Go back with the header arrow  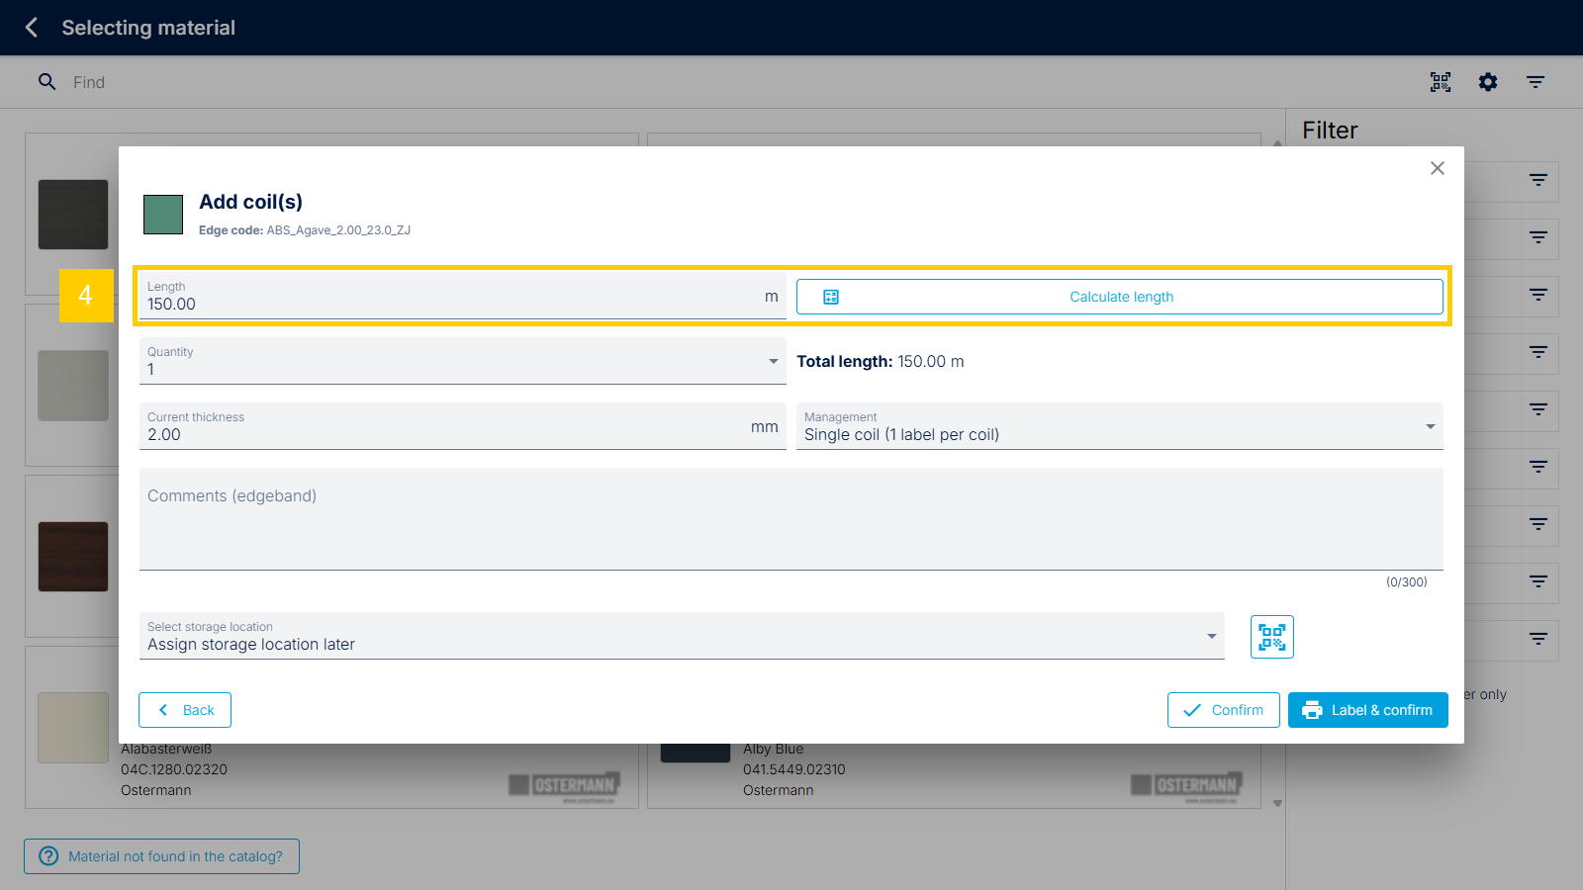click(x=32, y=28)
